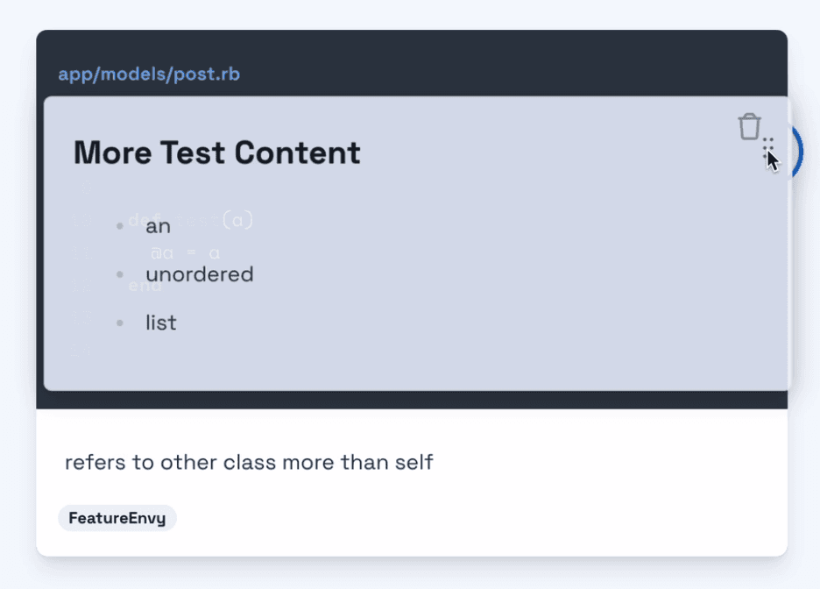Select the More Test Content heading
This screenshot has width=820, height=589.
216,153
